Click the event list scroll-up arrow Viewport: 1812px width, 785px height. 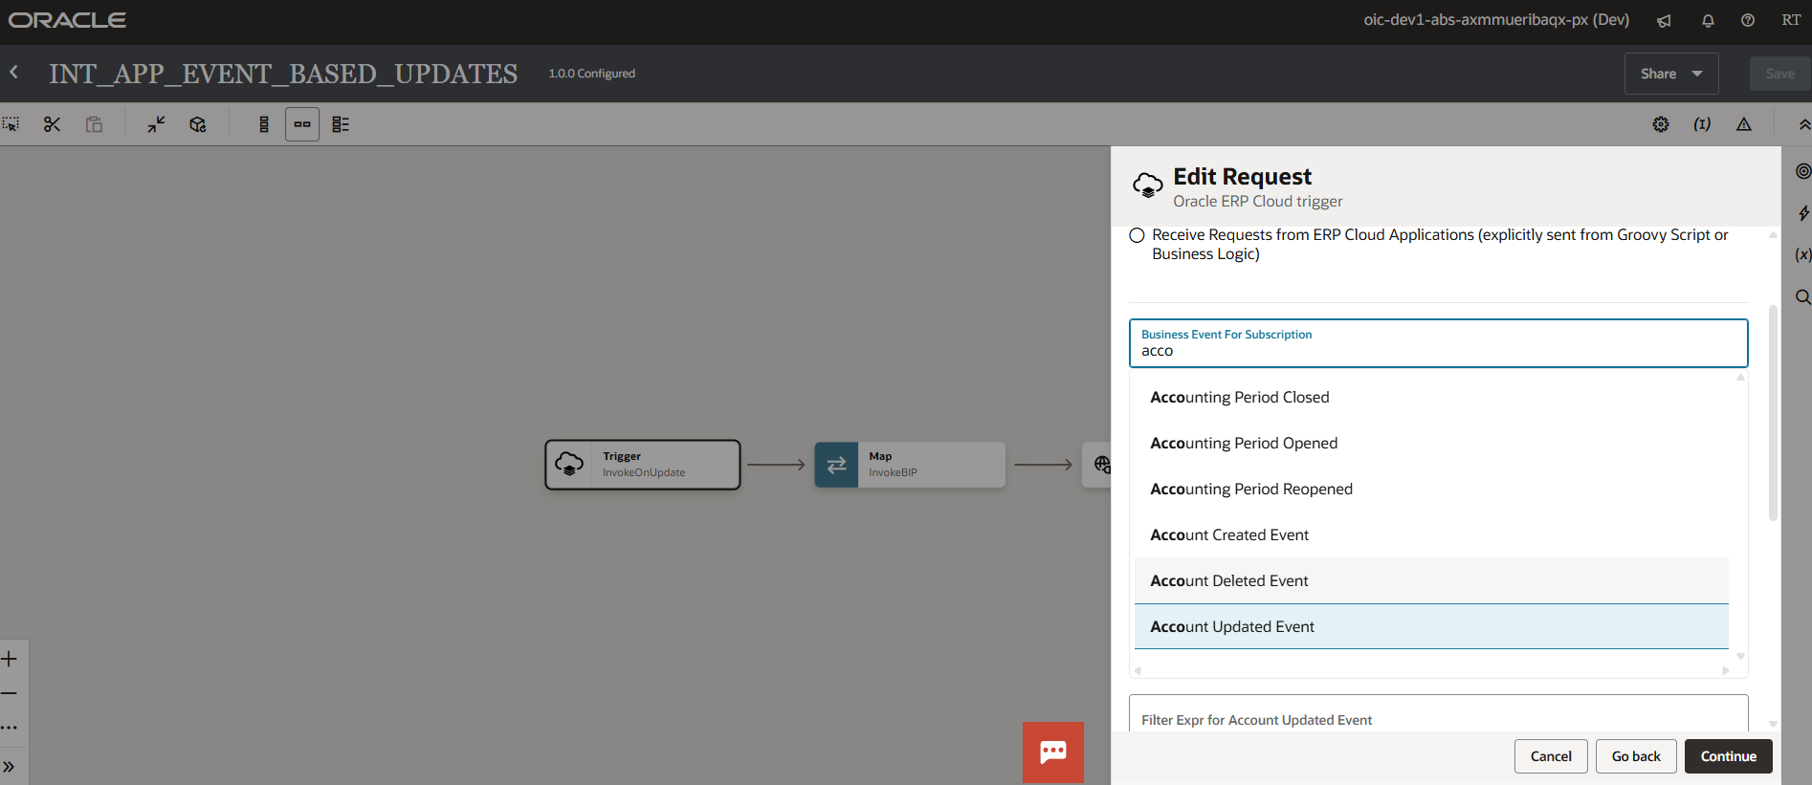pyautogui.click(x=1740, y=378)
